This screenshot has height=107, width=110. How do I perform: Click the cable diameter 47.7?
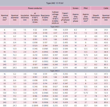coord(106,46)
